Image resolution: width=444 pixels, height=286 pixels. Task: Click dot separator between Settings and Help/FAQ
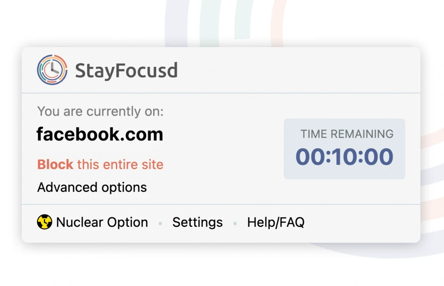pos(235,223)
